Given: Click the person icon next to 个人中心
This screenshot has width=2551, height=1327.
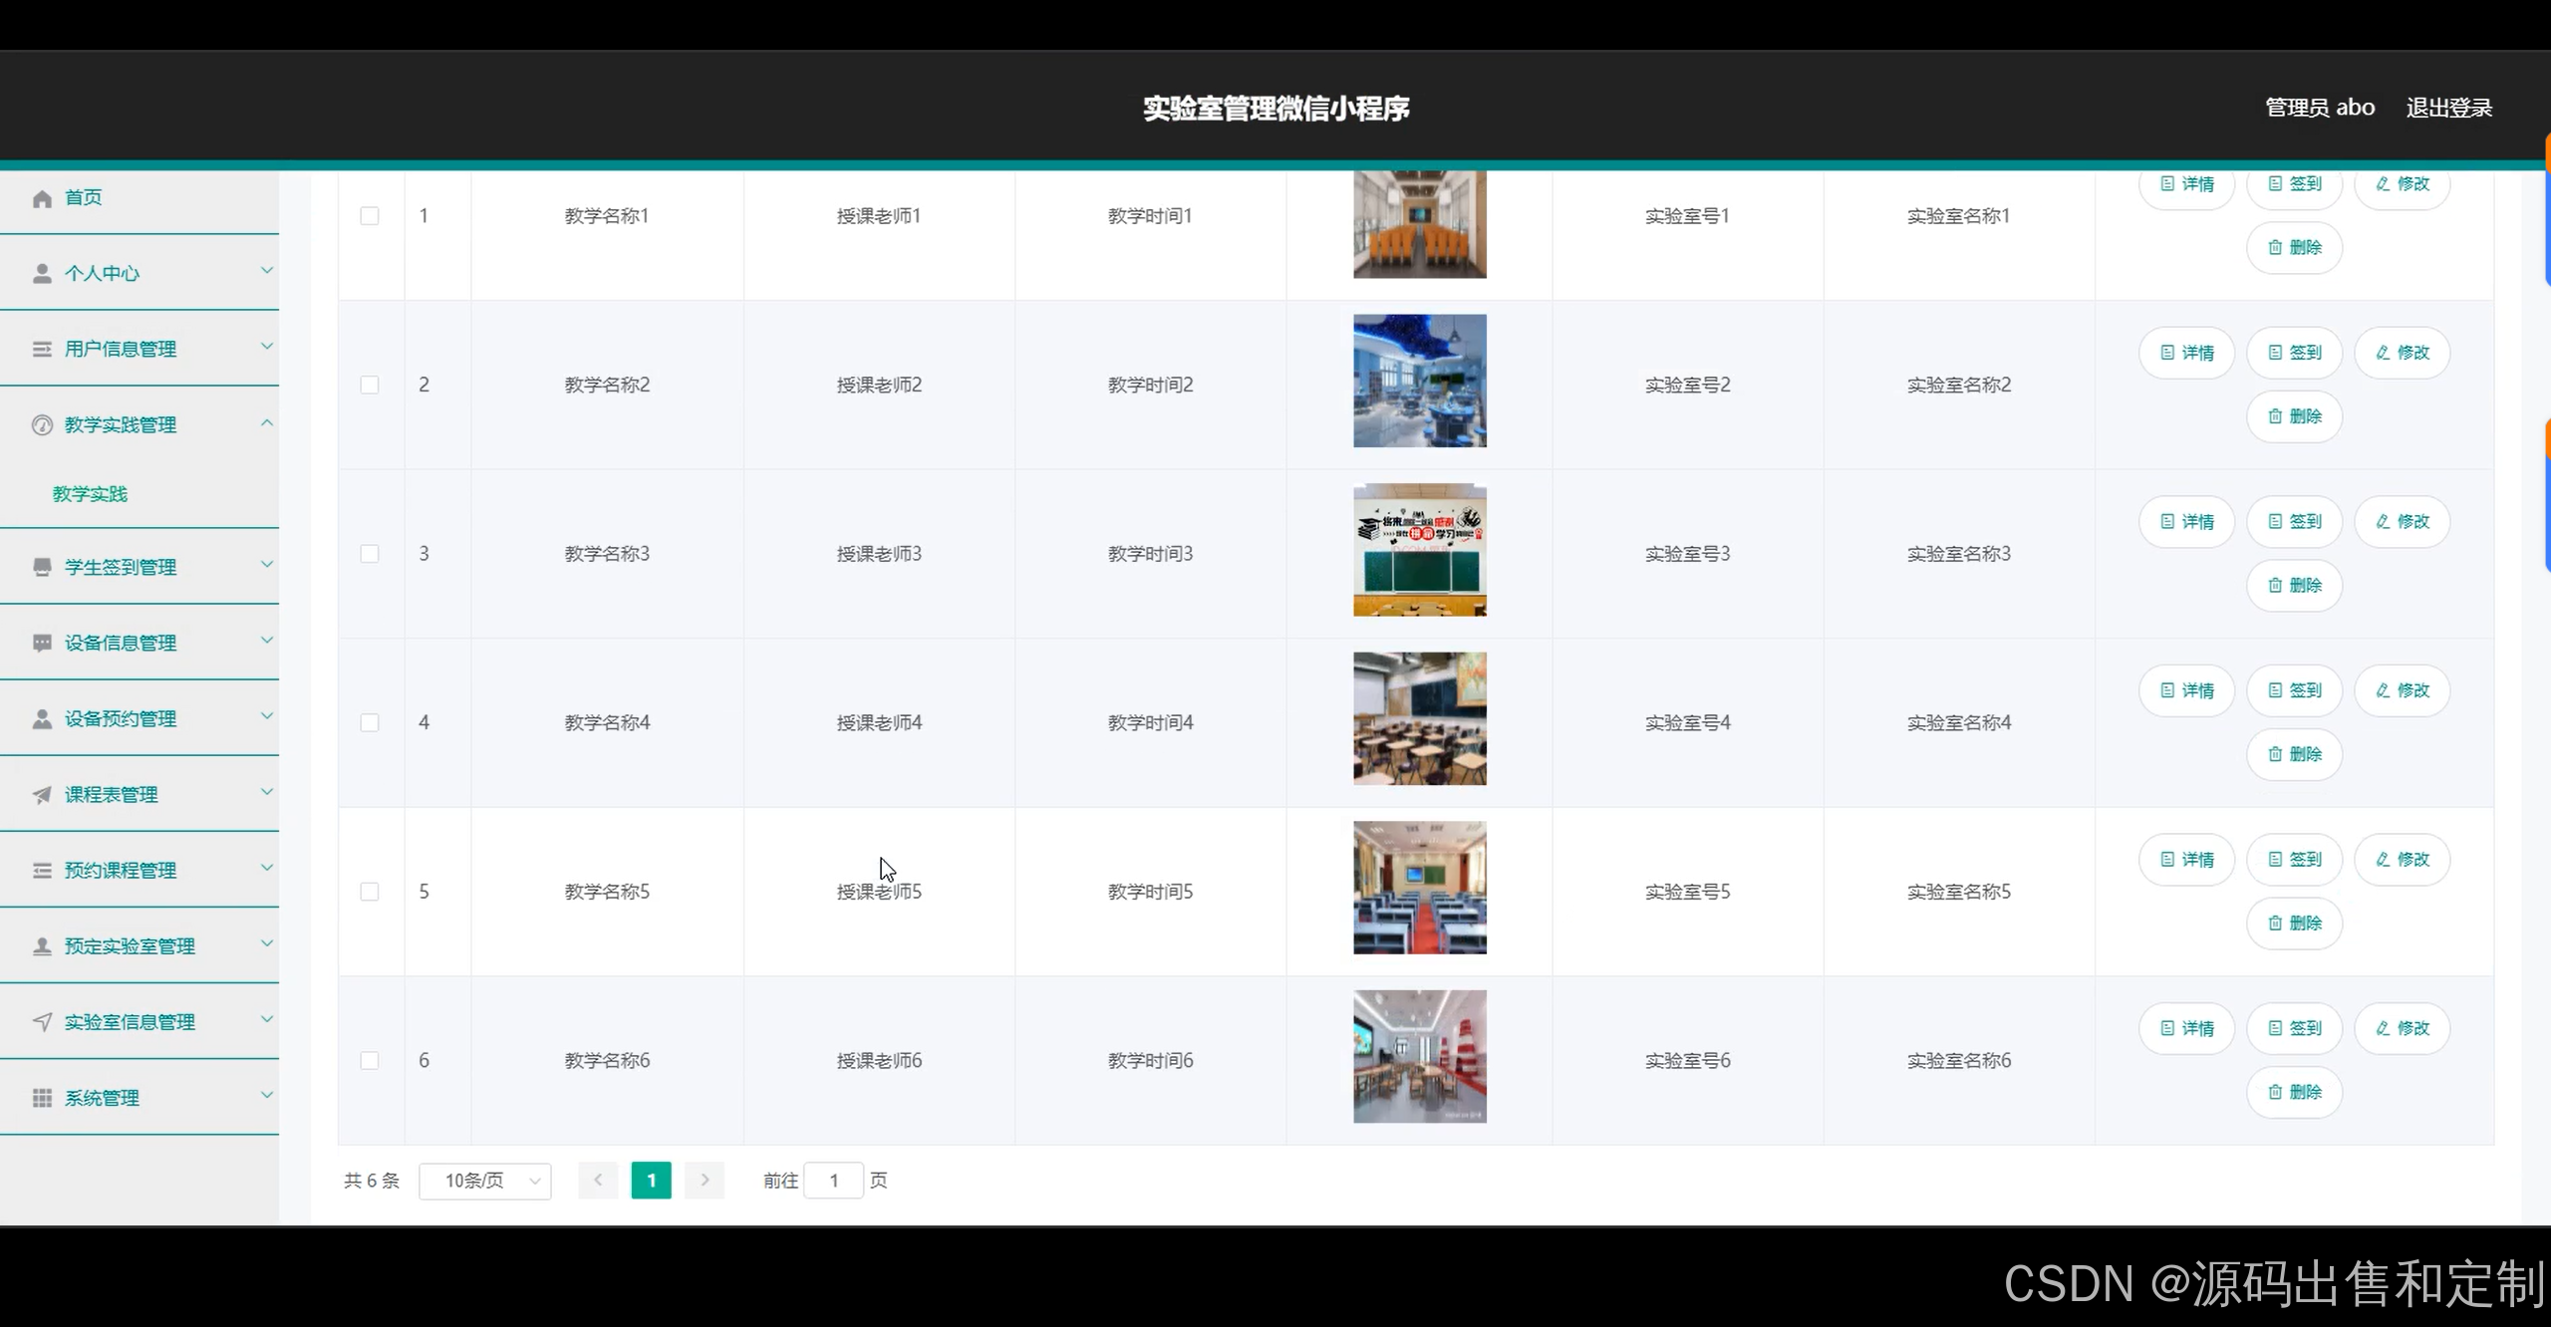Looking at the screenshot, I should pyautogui.click(x=42, y=273).
